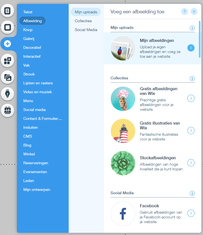
Task: Expand Stockafbeeldingen chevron arrow
Action: click(191, 163)
